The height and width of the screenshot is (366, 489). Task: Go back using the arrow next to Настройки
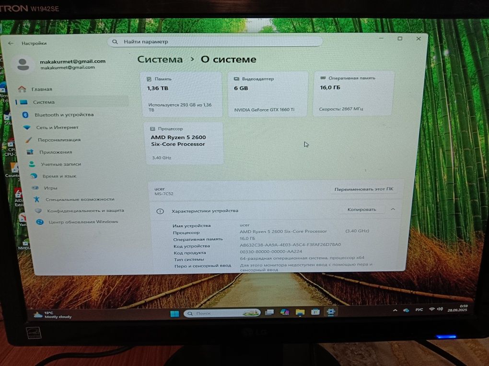11,43
